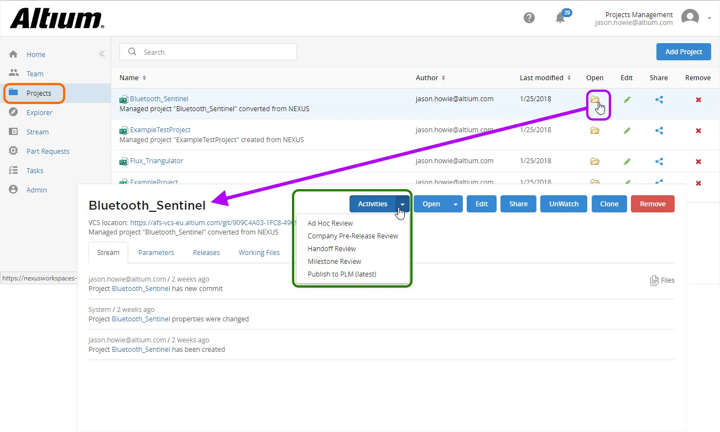This screenshot has width=720, height=432.
Task: Click the Open button in project detail
Action: point(431,204)
